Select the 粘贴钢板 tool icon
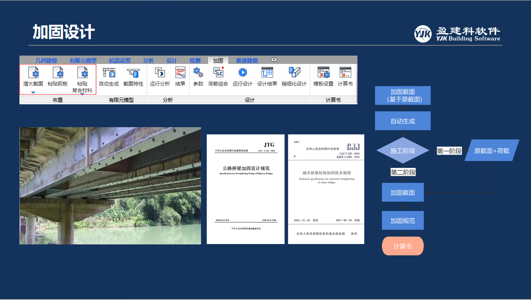This screenshot has width=531, height=300. click(58, 73)
